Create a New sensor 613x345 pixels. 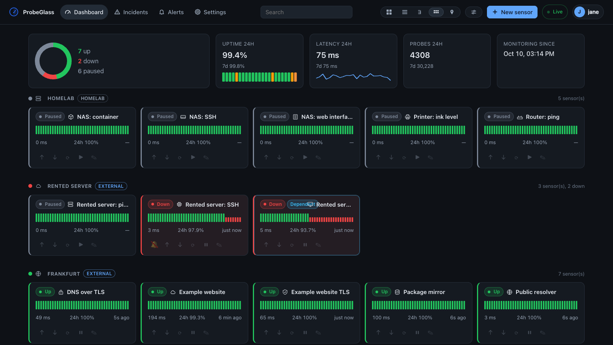pyautogui.click(x=512, y=12)
